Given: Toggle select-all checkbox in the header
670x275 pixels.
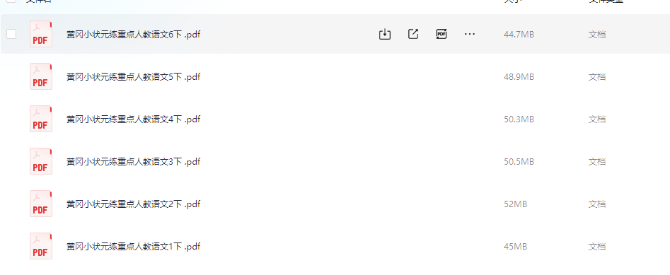Looking at the screenshot, I should click(x=11, y=1).
